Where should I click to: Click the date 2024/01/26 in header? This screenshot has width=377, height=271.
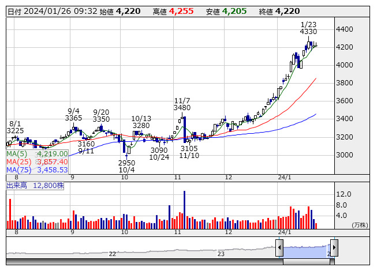[x=46, y=11]
